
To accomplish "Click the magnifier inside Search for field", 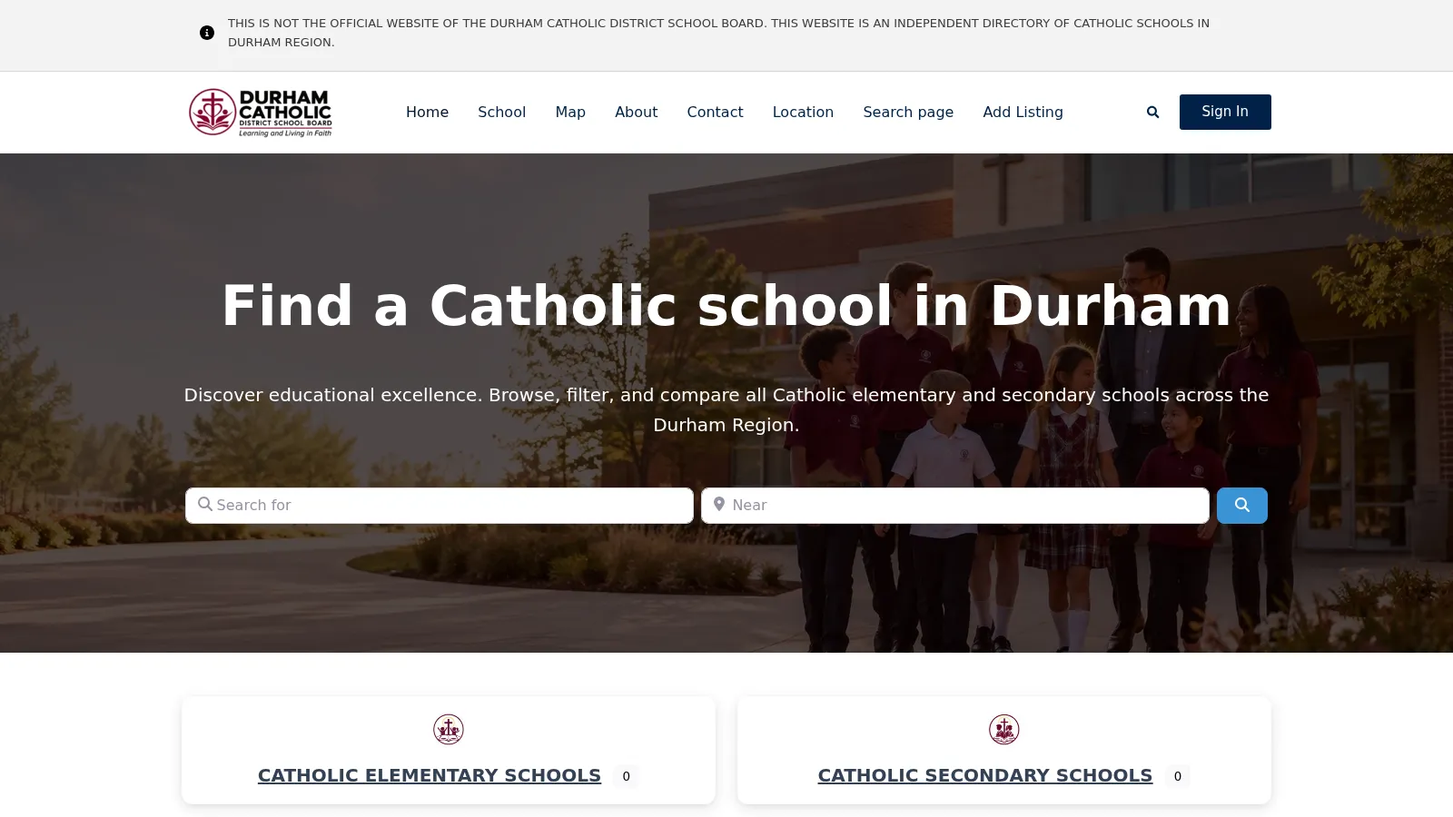I will [205, 504].
